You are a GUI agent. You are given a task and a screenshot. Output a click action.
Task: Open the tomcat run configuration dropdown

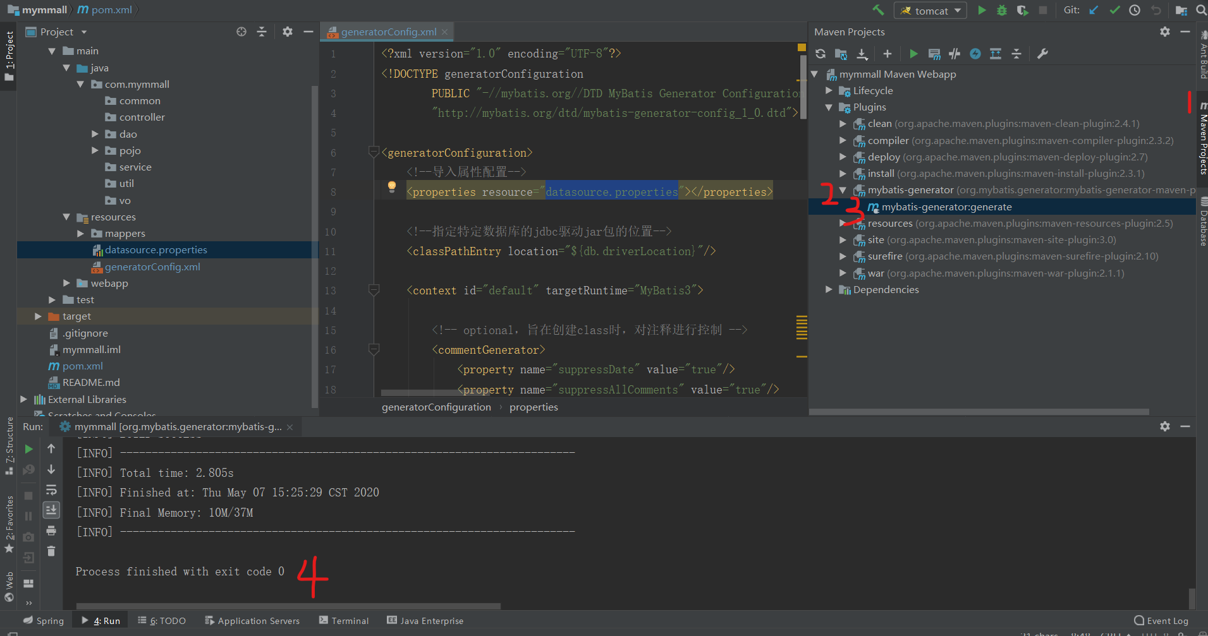930,11
